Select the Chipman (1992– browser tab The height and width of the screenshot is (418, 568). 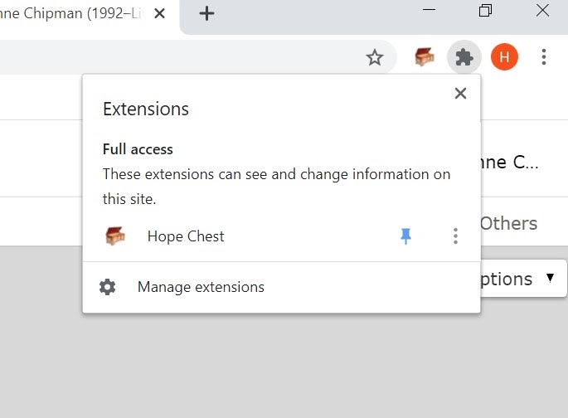(72, 14)
